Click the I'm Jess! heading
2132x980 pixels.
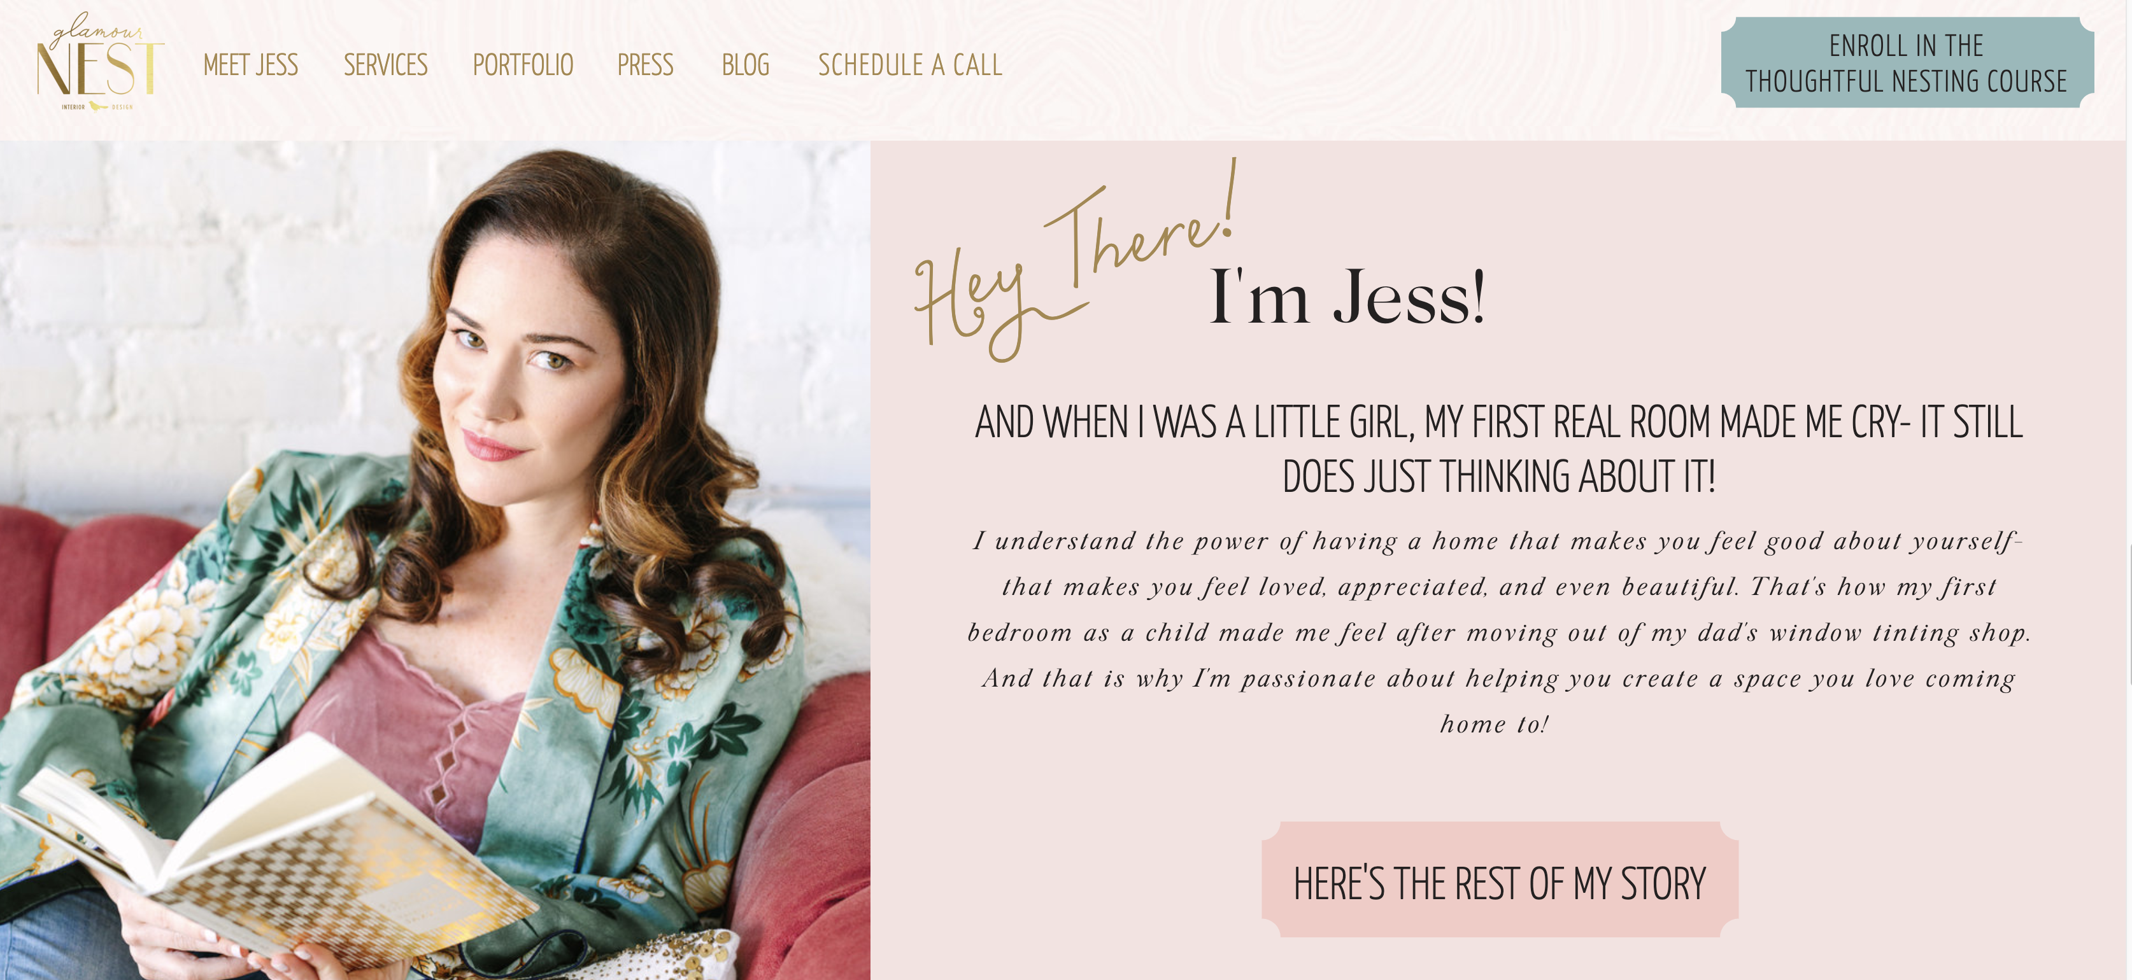pos(1347,297)
